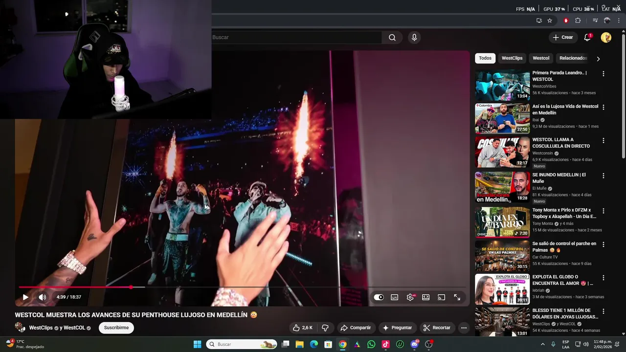Open the player settings gear
The height and width of the screenshot is (352, 626).
410,297
